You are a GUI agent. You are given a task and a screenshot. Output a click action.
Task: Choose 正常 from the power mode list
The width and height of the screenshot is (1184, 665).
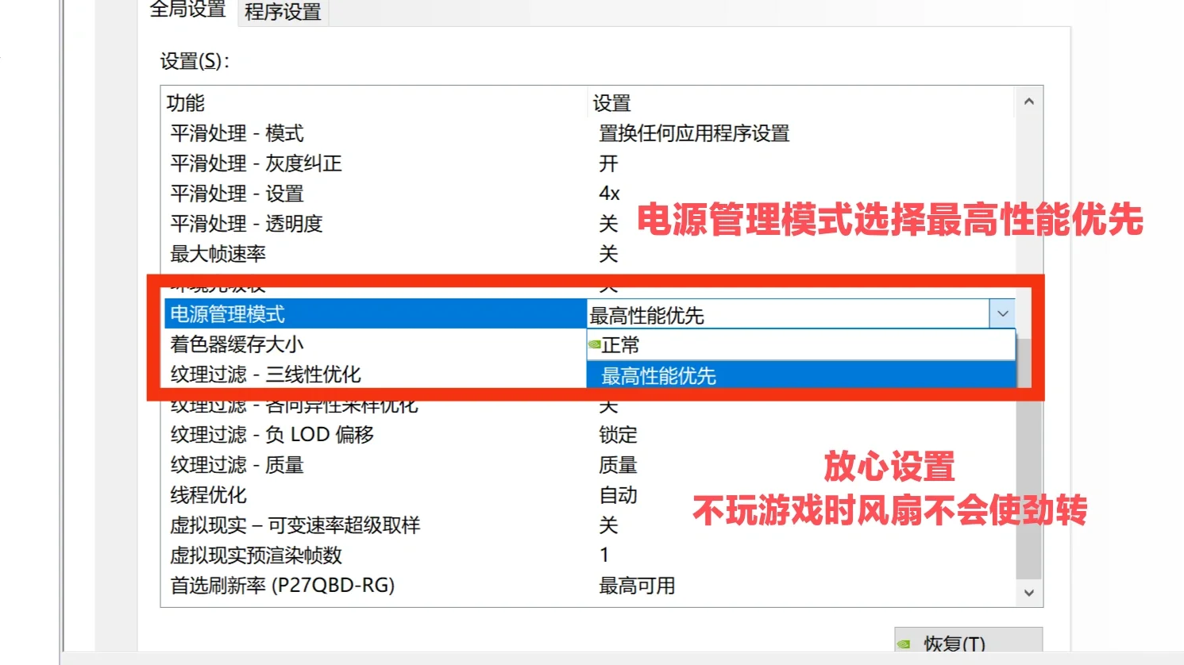coord(801,345)
